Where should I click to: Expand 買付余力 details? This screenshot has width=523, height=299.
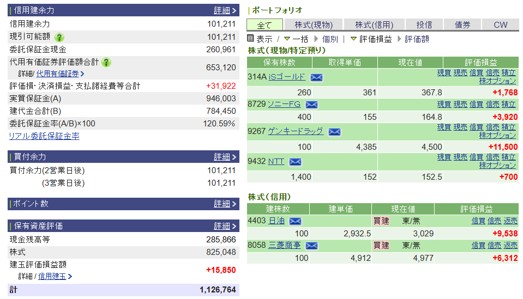coord(225,157)
